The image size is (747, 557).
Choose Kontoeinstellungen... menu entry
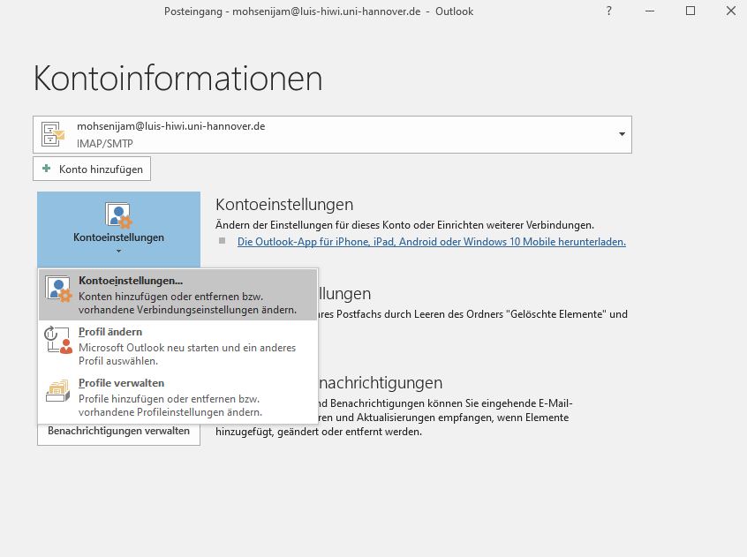(x=177, y=295)
